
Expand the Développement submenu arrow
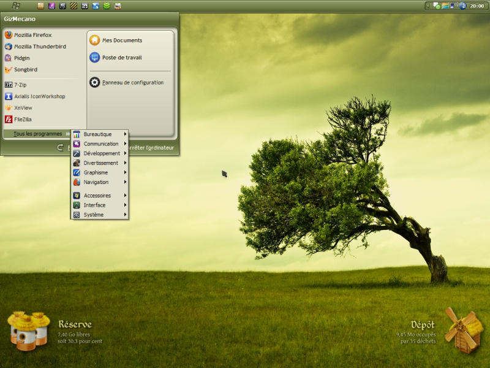(x=125, y=153)
